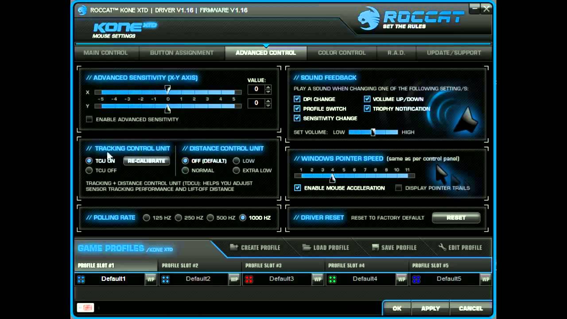Click the WP button of Default5
This screenshot has width=567, height=319.
(x=485, y=279)
